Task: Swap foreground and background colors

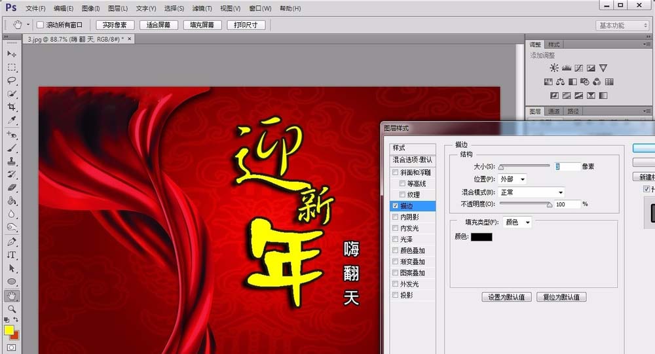Action: (x=16, y=320)
